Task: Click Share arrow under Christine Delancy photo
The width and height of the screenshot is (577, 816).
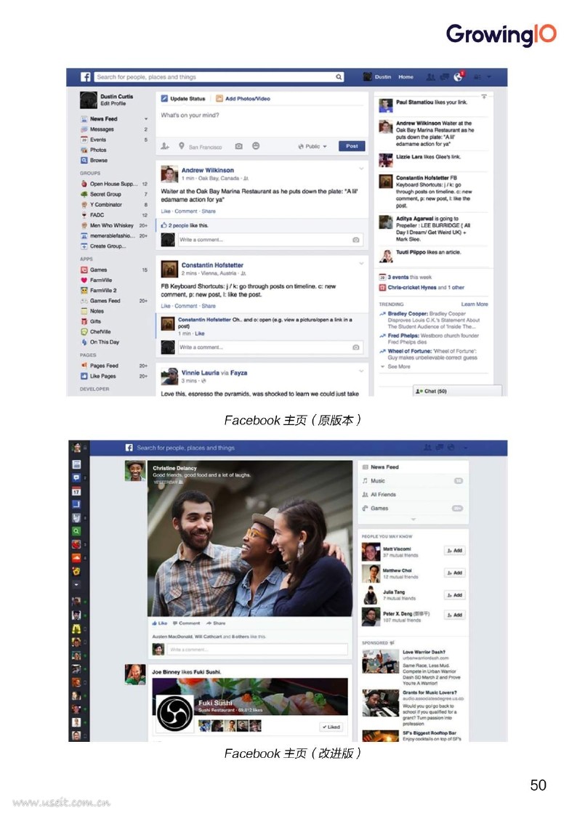Action: (209, 623)
